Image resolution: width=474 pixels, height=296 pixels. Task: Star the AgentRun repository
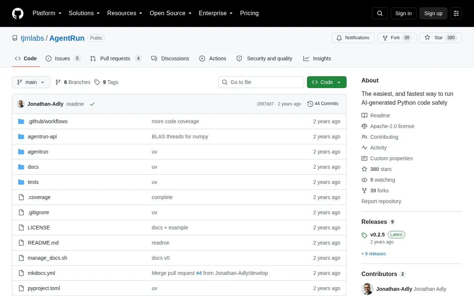(x=441, y=38)
